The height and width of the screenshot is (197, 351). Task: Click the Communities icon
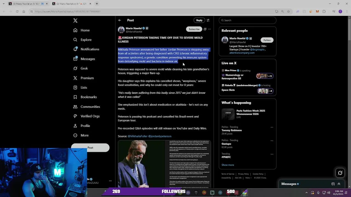click(x=75, y=107)
